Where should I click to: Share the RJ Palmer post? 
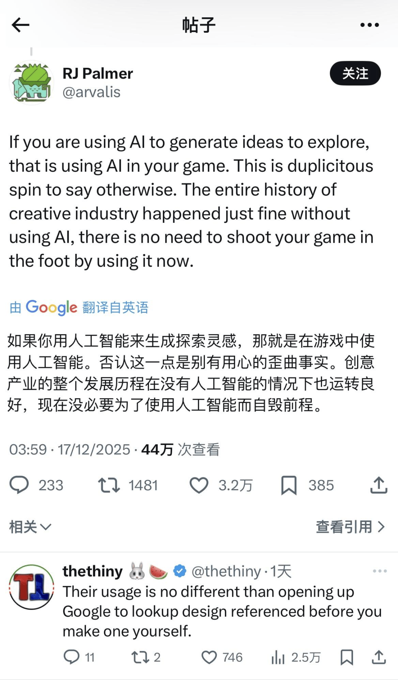pos(379,485)
